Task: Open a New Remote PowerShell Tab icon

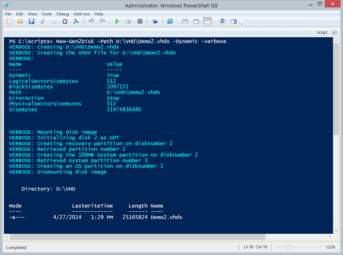Action: click(155, 21)
